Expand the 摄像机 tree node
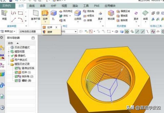 9,56
